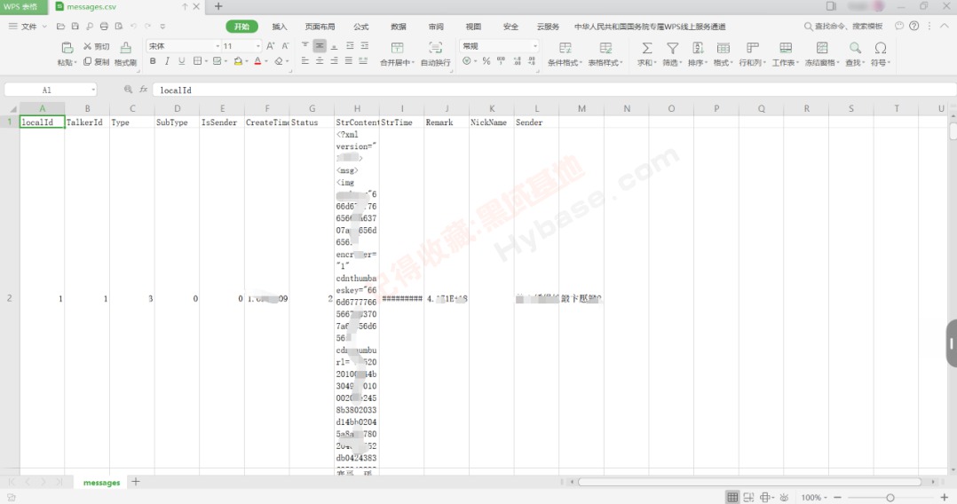The width and height of the screenshot is (957, 504).
Task: Click the decrease indent icon
Action: (350, 46)
